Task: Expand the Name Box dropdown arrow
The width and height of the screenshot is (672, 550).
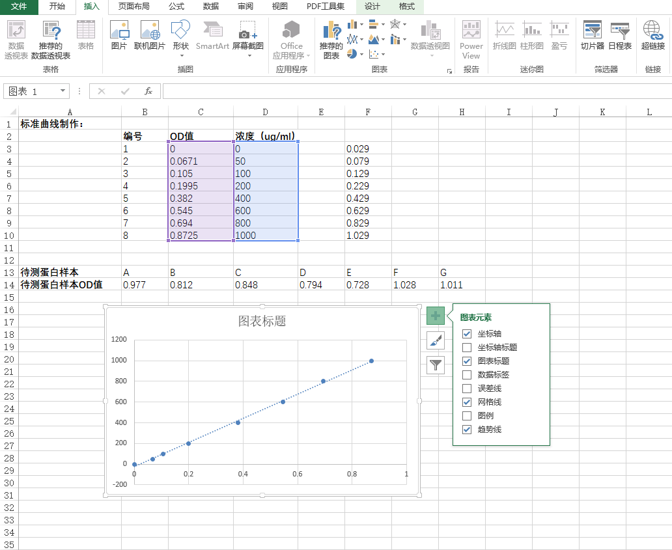Action: [63, 92]
